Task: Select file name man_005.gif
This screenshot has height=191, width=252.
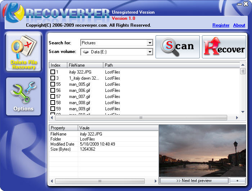Action: [80, 84]
